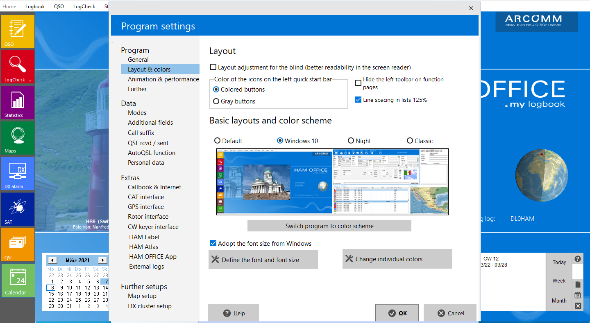Click the color scheme preview image
This screenshot has width=590, height=323.
click(x=332, y=182)
